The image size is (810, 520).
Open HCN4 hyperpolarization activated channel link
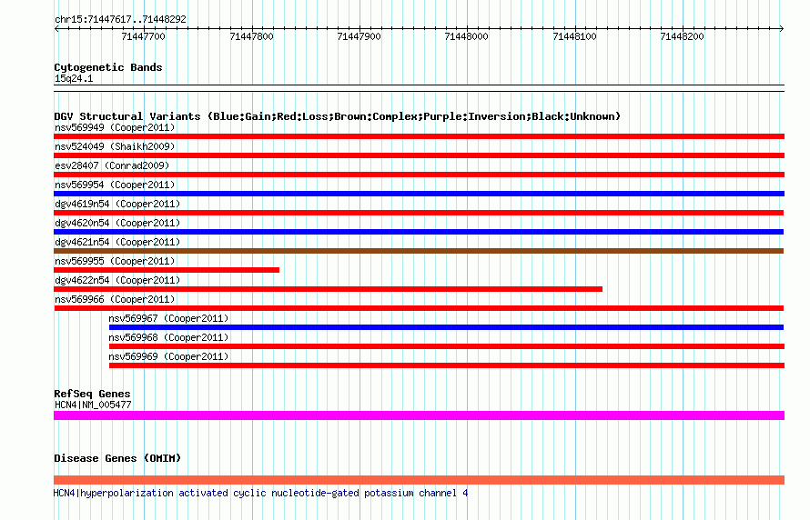(261, 493)
